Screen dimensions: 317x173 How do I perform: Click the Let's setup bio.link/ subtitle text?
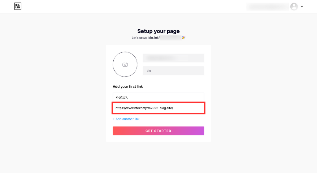pyautogui.click(x=145, y=38)
